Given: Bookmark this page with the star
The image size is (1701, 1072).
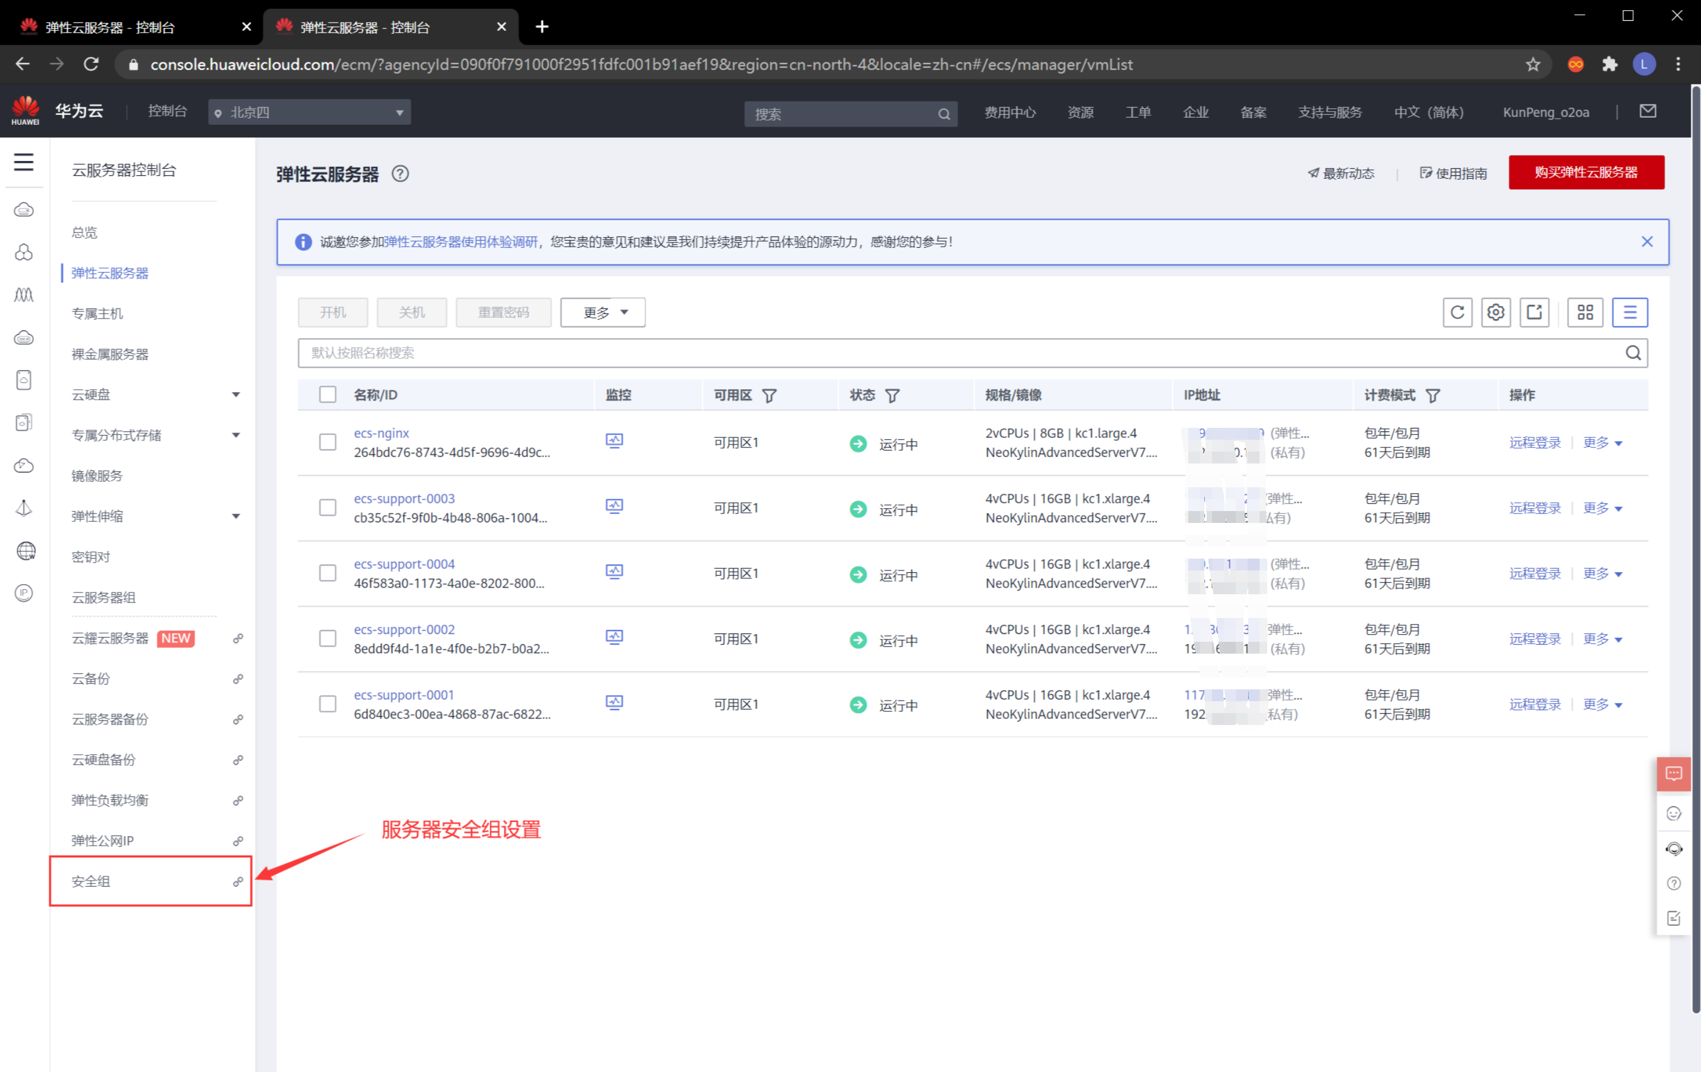Looking at the screenshot, I should pyautogui.click(x=1532, y=64).
